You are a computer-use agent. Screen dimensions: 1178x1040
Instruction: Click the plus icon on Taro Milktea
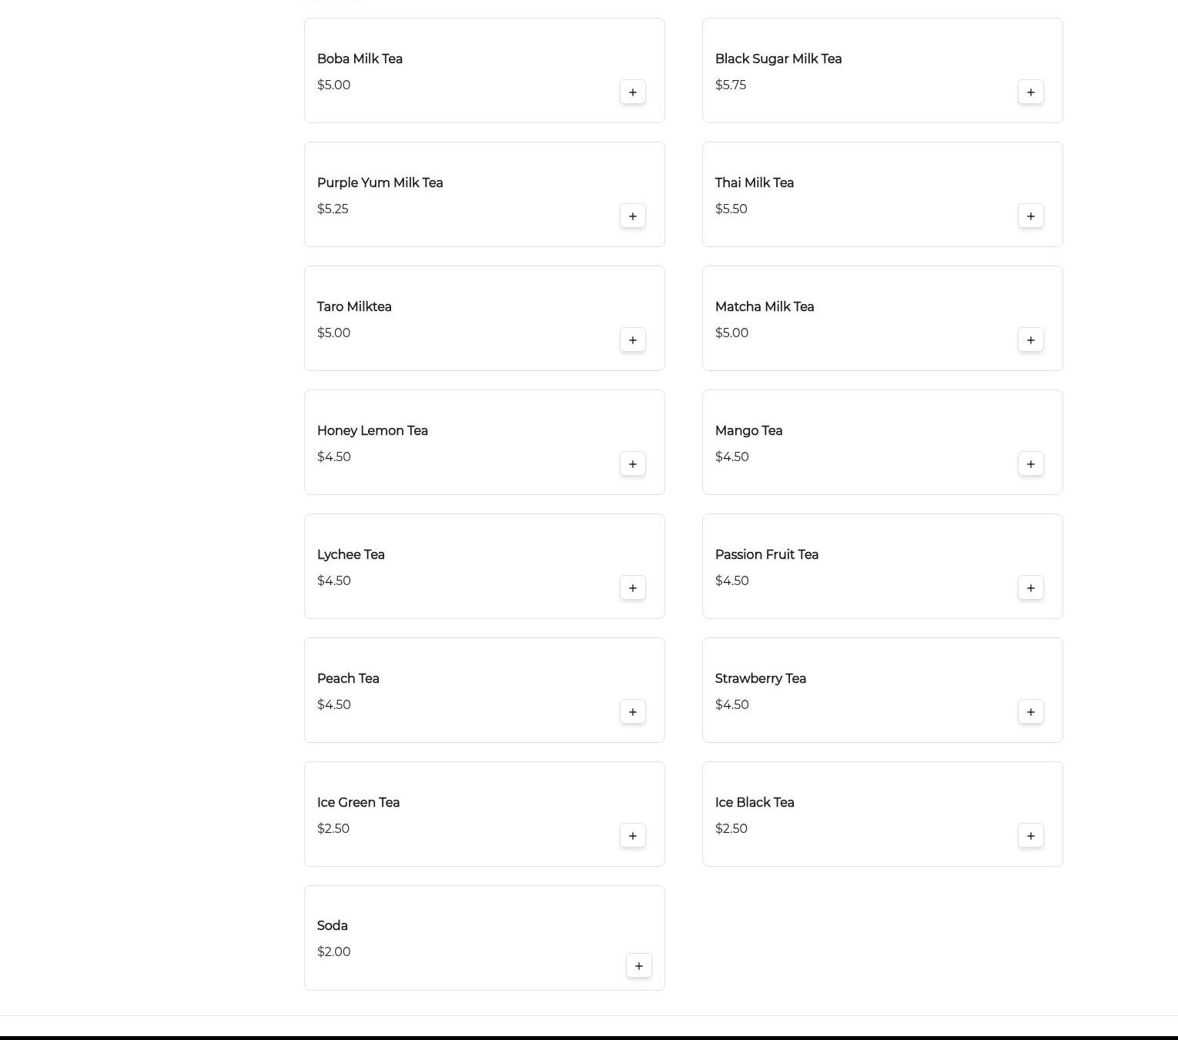click(633, 340)
